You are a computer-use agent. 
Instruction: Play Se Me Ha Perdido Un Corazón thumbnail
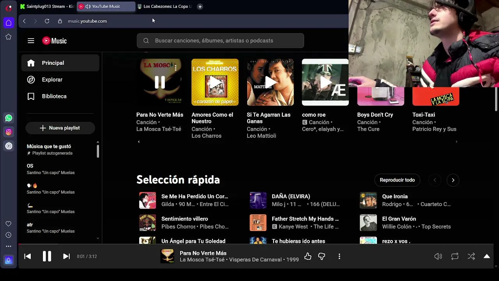(x=147, y=200)
